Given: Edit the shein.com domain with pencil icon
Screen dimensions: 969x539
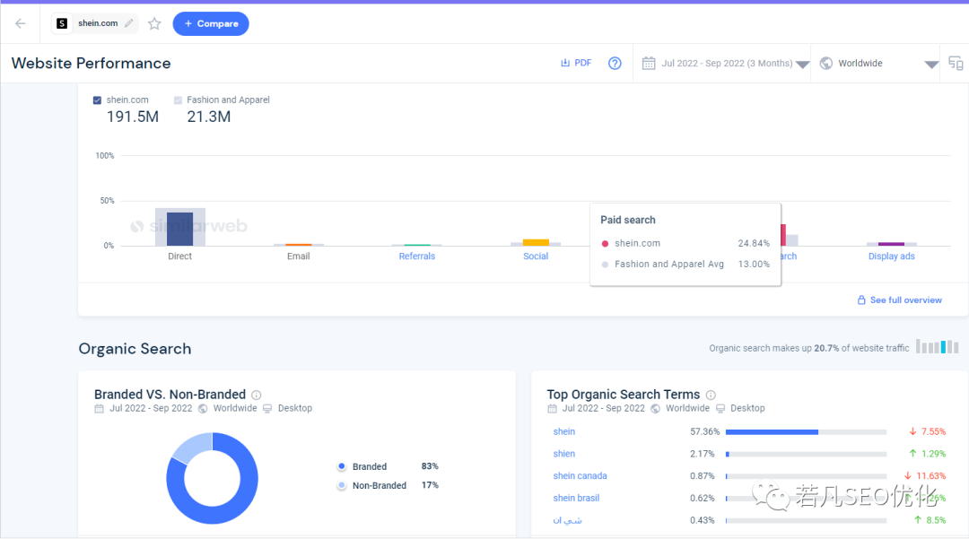Looking at the screenshot, I should 129,23.
